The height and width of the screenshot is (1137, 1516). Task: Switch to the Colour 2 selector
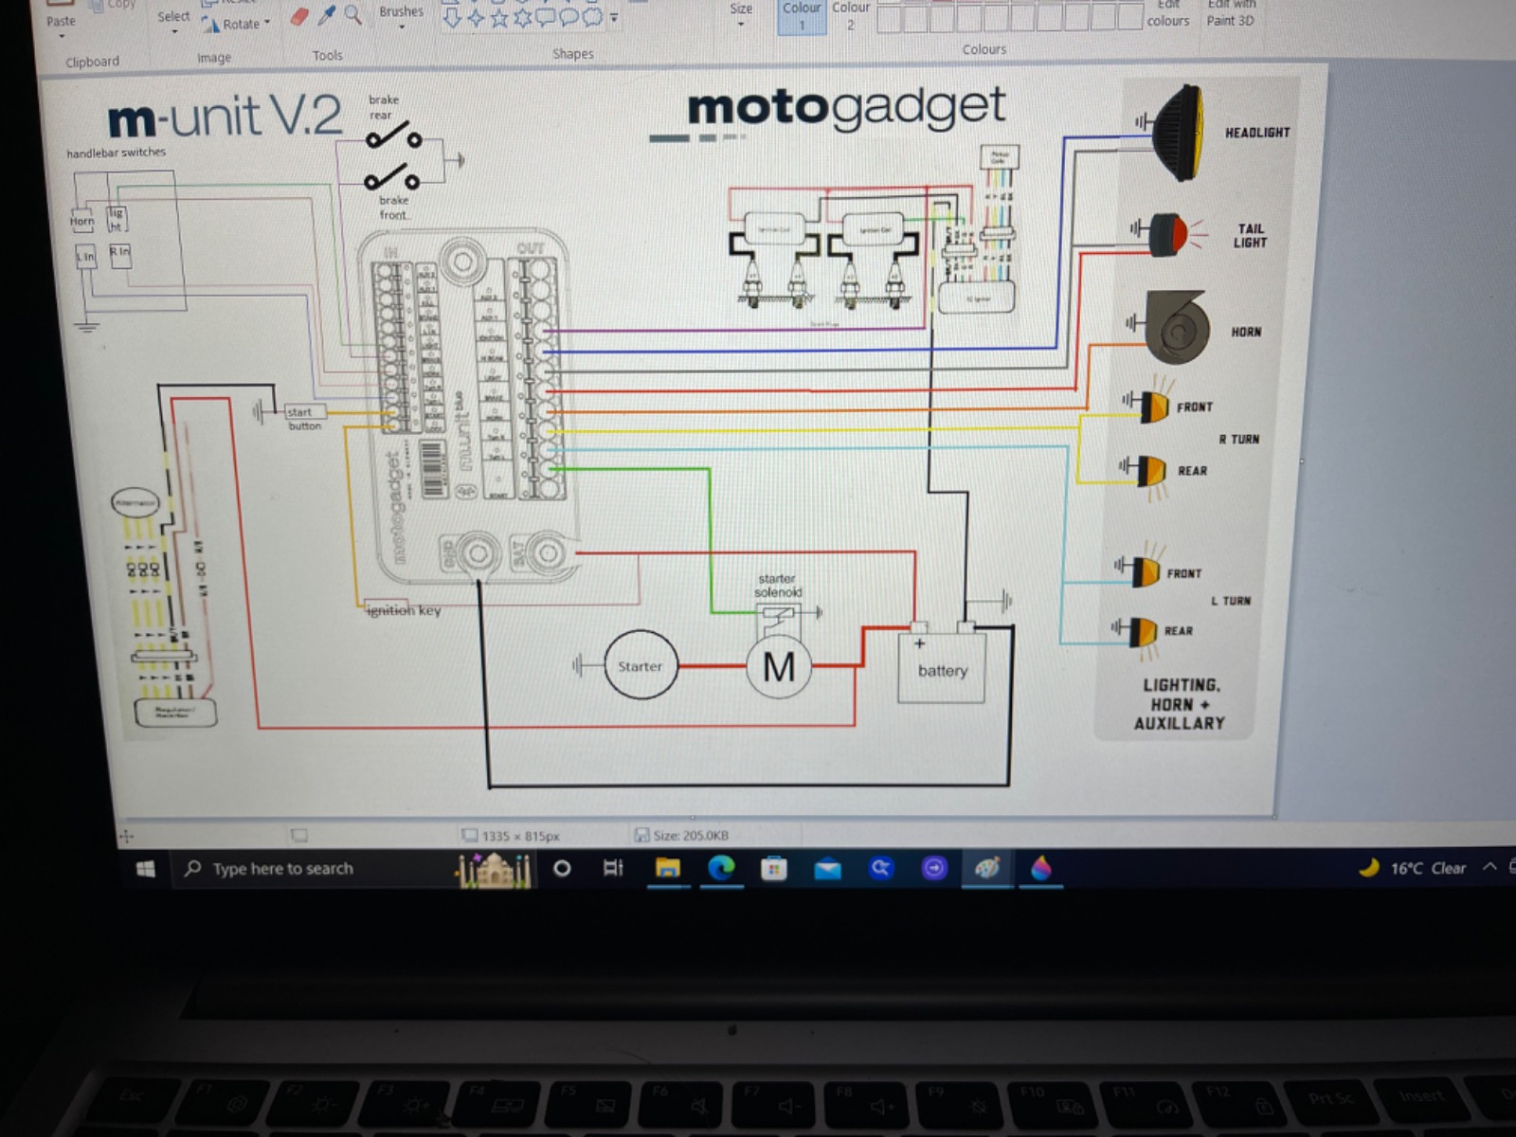[850, 15]
